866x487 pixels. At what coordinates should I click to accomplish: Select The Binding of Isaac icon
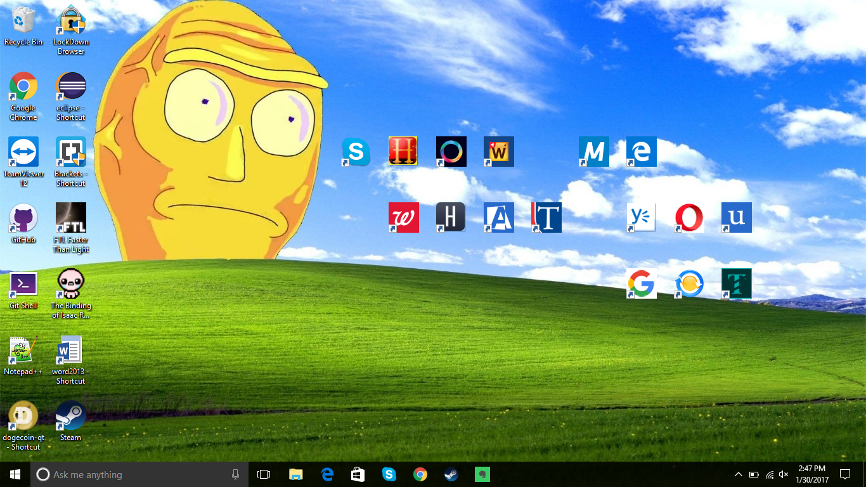tap(71, 294)
